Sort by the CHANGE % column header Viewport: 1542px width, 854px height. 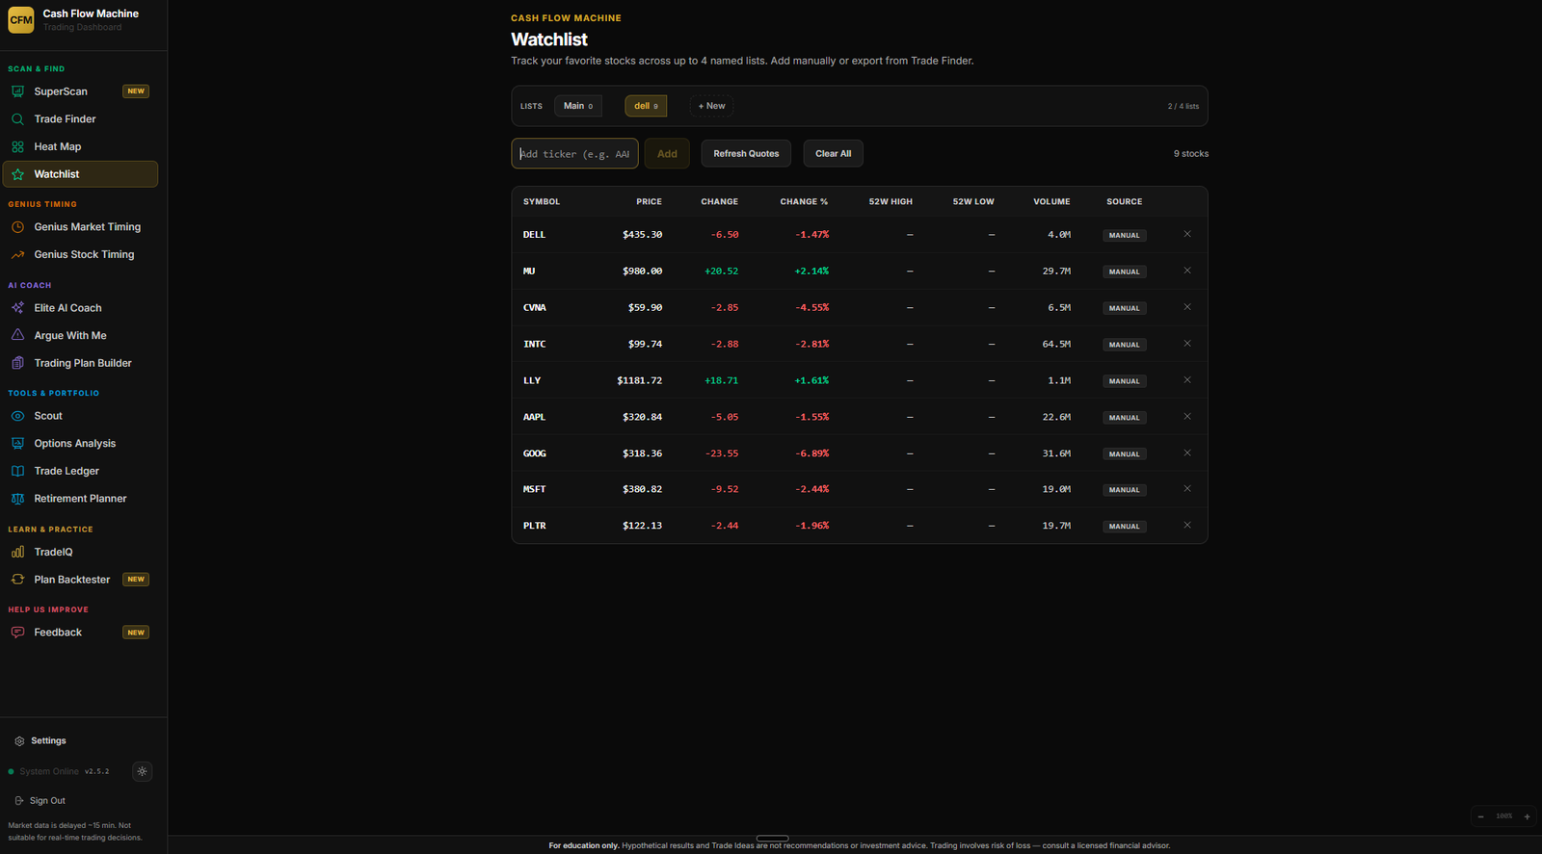click(804, 202)
